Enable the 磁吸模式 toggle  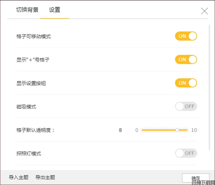[x=186, y=106]
